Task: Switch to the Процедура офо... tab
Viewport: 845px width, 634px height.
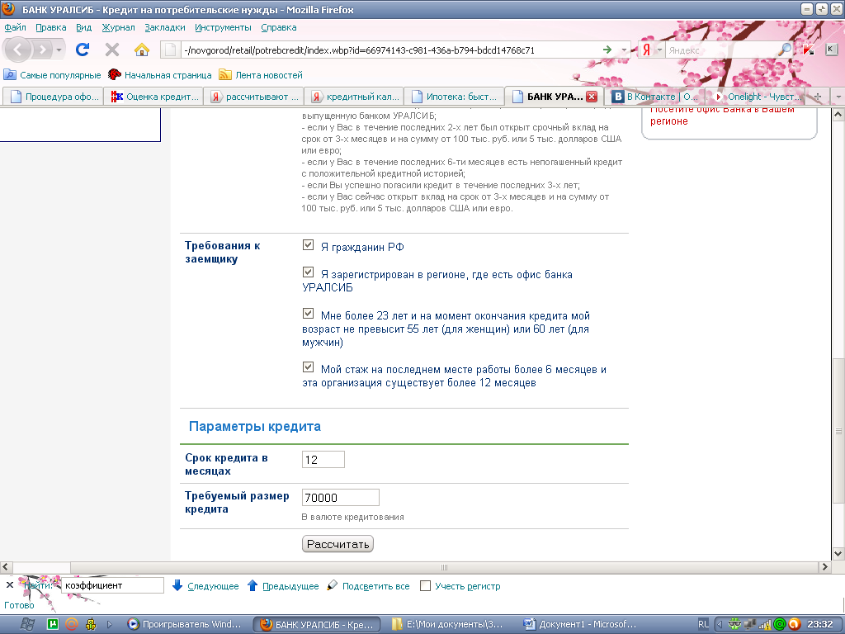Action: click(x=53, y=97)
